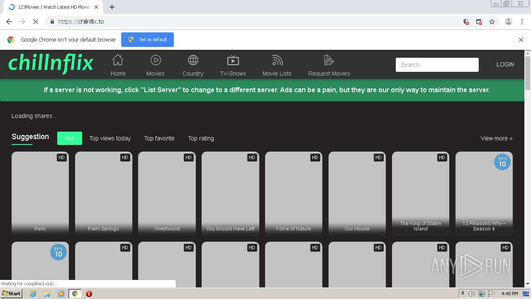Dismiss the default browser infobar
Screen dimensions: 531x299
point(521,40)
